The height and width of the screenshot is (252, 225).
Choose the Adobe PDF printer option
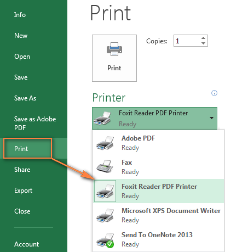(158, 143)
